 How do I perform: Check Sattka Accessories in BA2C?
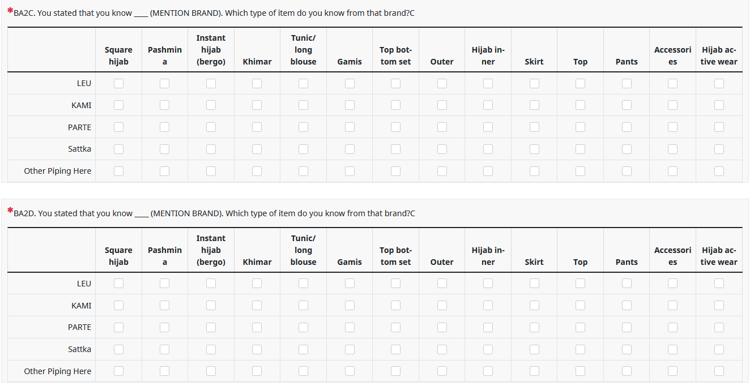672,149
